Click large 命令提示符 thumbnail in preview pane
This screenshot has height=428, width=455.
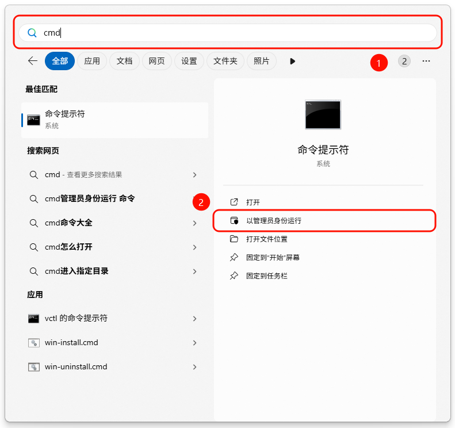pyautogui.click(x=323, y=114)
